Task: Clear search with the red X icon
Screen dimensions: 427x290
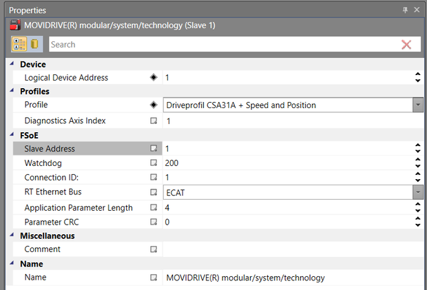Action: (406, 44)
